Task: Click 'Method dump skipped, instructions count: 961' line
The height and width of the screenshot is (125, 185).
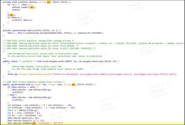Action: pyautogui.click(x=37, y=66)
